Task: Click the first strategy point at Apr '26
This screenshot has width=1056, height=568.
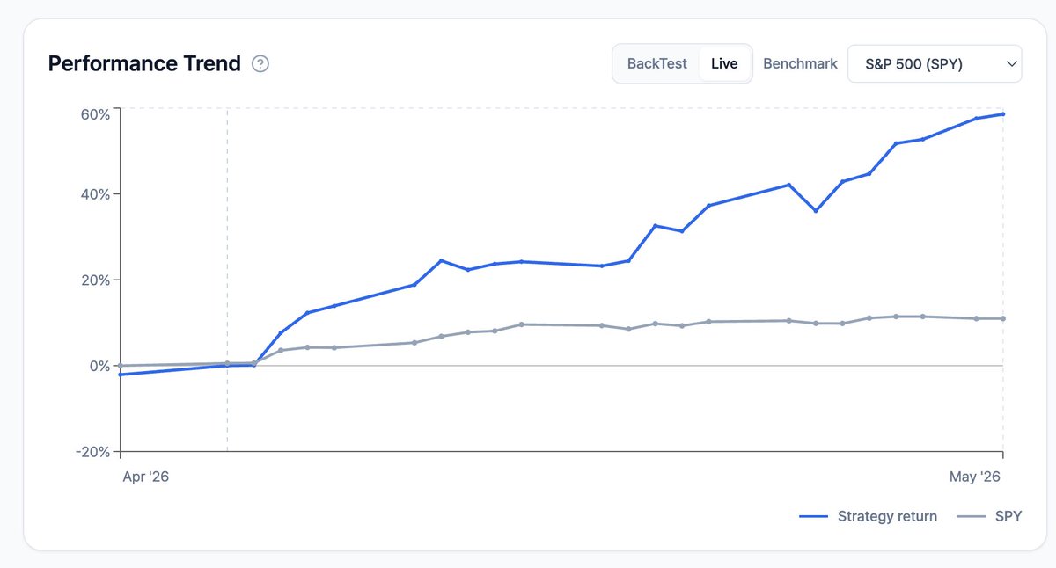Action: click(121, 375)
